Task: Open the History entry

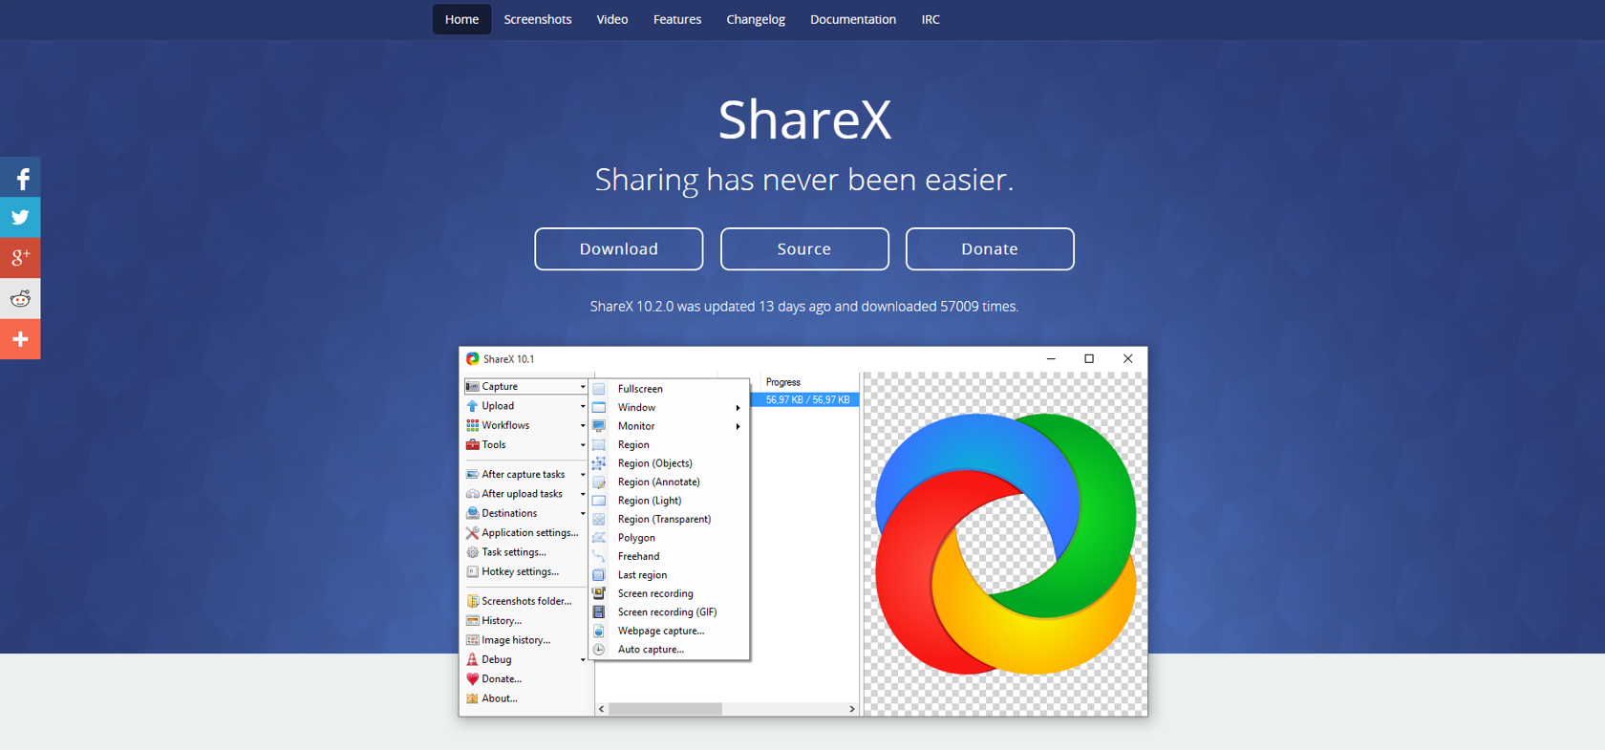Action: [525, 621]
